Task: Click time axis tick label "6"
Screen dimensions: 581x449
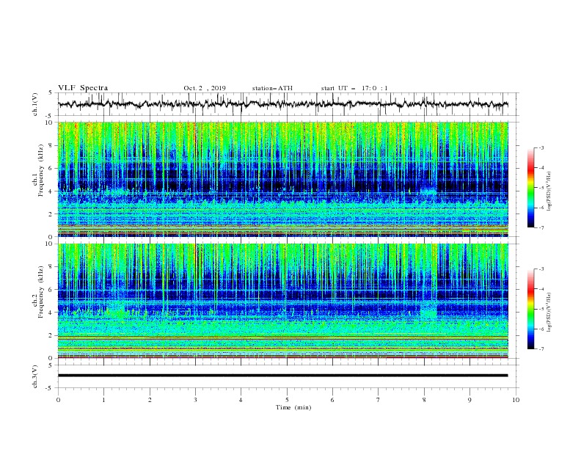Action: (332, 400)
